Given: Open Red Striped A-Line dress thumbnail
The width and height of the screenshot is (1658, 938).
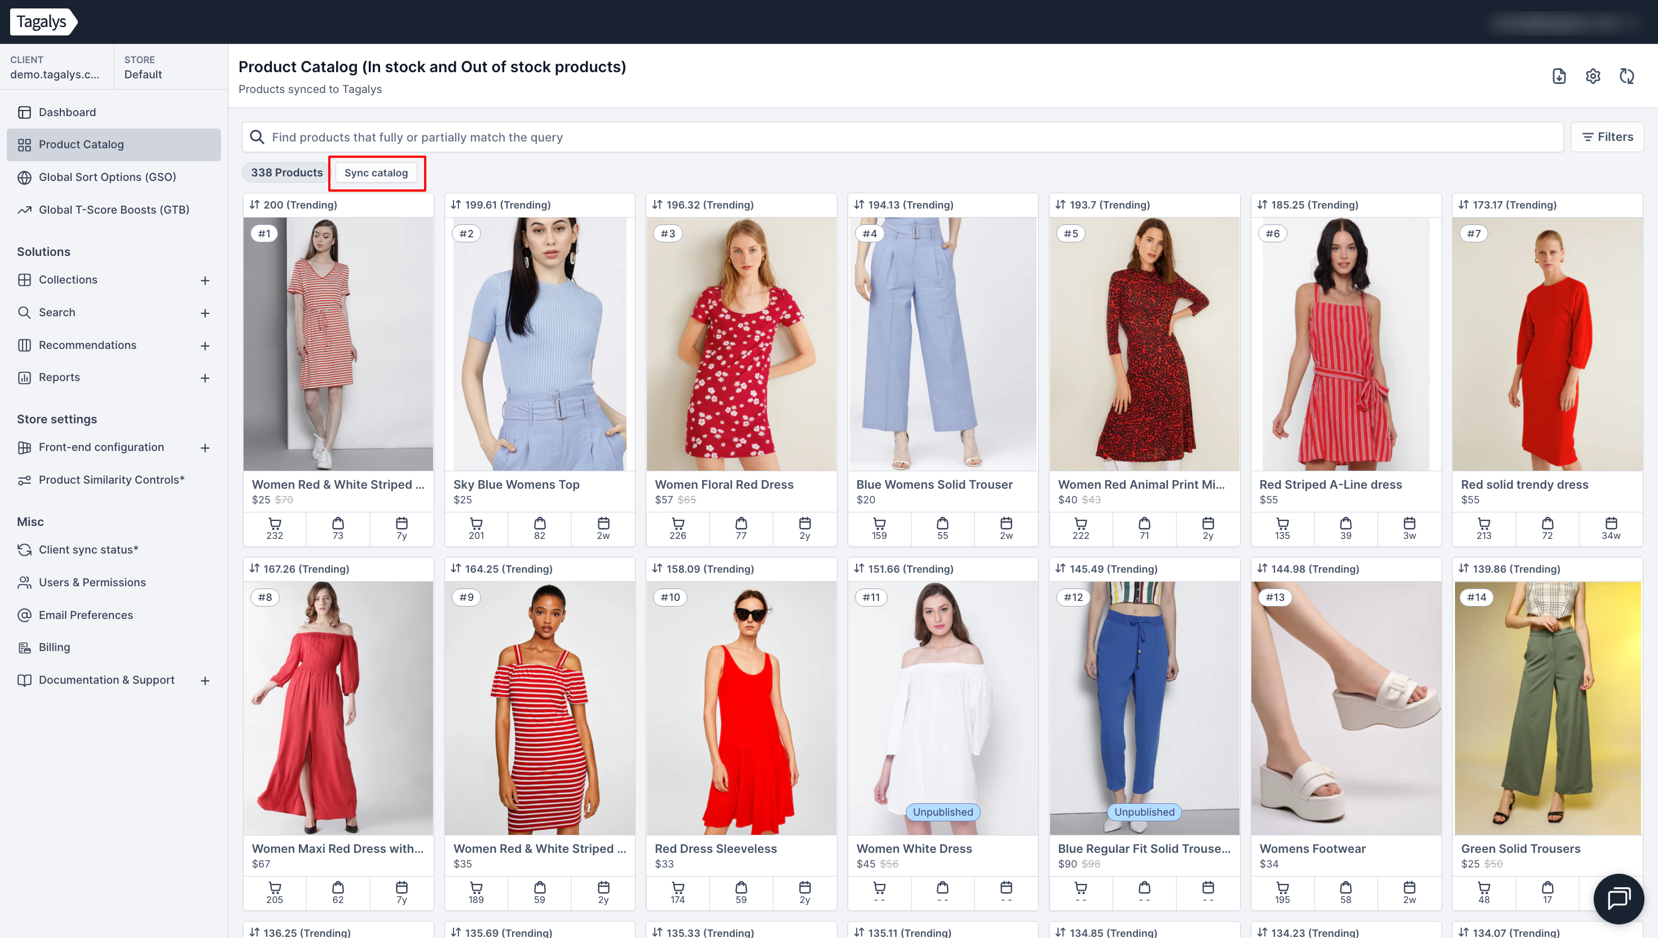Looking at the screenshot, I should click(x=1346, y=344).
